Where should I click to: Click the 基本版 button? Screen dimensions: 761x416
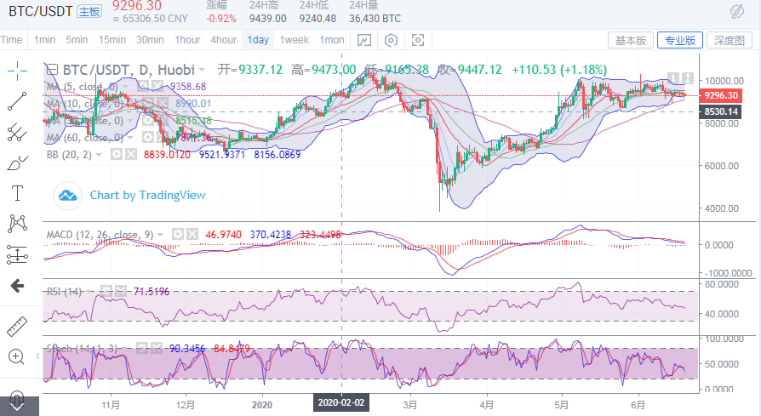tap(631, 40)
